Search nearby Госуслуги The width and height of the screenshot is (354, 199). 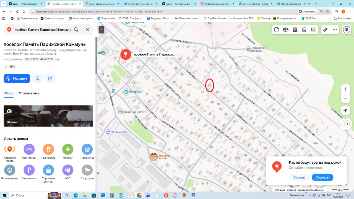pyautogui.click(x=87, y=173)
